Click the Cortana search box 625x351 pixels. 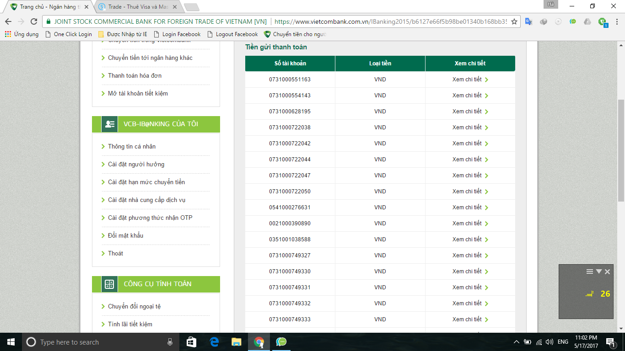pyautogui.click(x=99, y=342)
